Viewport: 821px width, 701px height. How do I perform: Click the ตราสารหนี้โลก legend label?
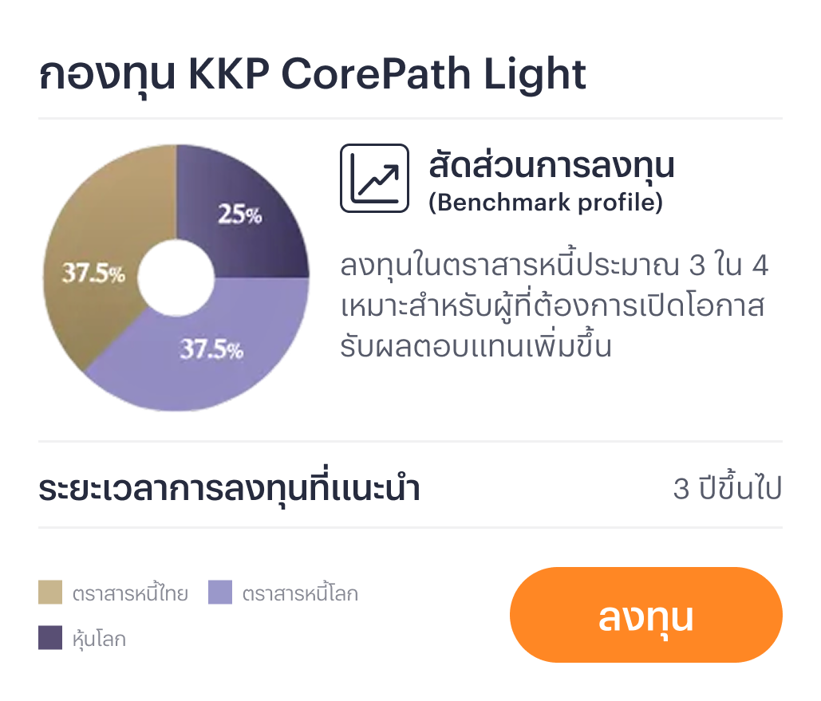click(300, 594)
